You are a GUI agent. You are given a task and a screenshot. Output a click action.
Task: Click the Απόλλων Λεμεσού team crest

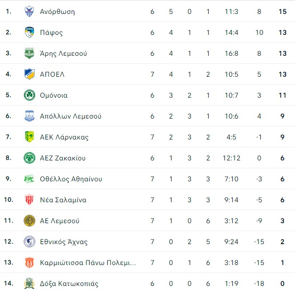coord(29,116)
